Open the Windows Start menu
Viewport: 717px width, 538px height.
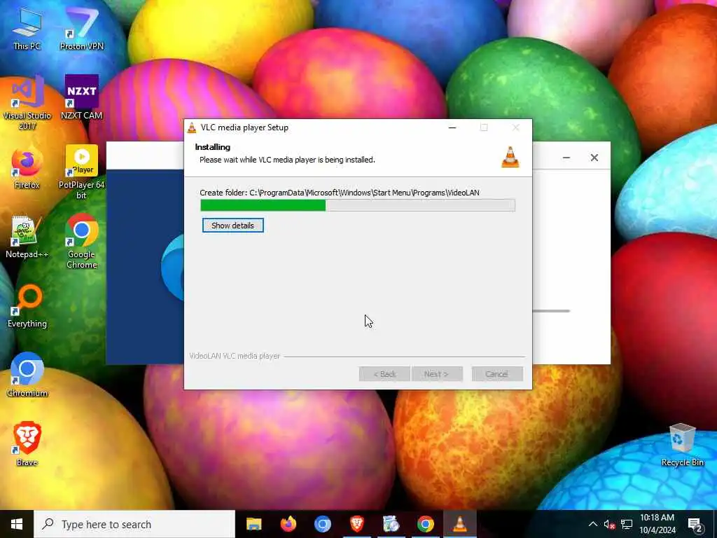tap(17, 524)
